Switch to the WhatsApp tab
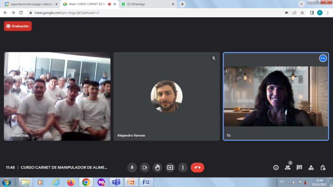The height and width of the screenshot is (187, 333). (146, 4)
